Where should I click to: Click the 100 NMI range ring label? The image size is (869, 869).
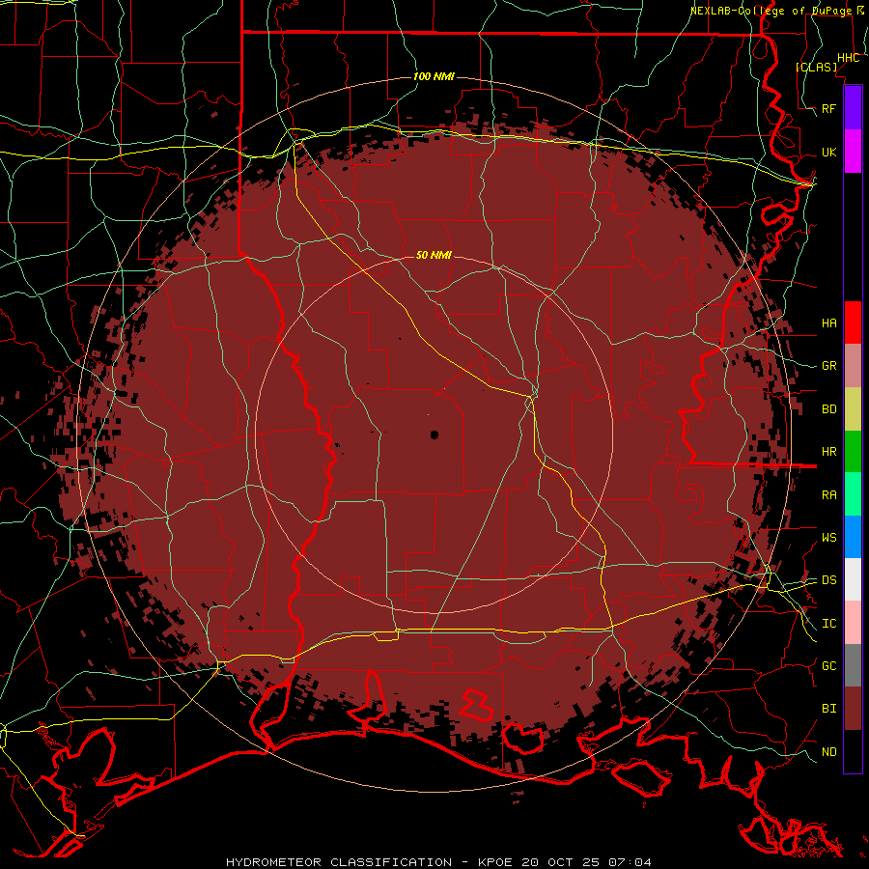pos(434,76)
